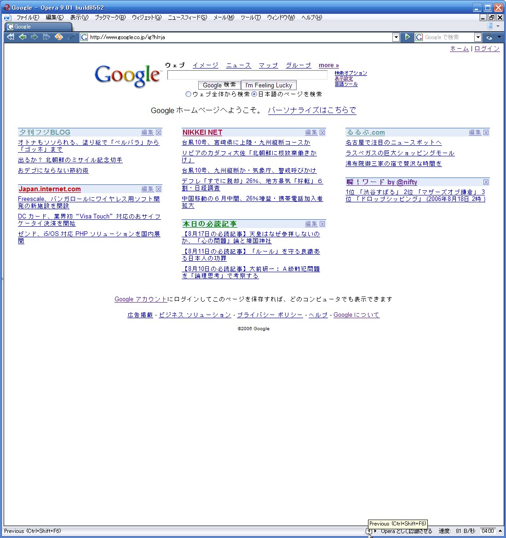Image resolution: width=506 pixels, height=538 pixels.
Task: Click the Google search text box
Action: [247, 75]
